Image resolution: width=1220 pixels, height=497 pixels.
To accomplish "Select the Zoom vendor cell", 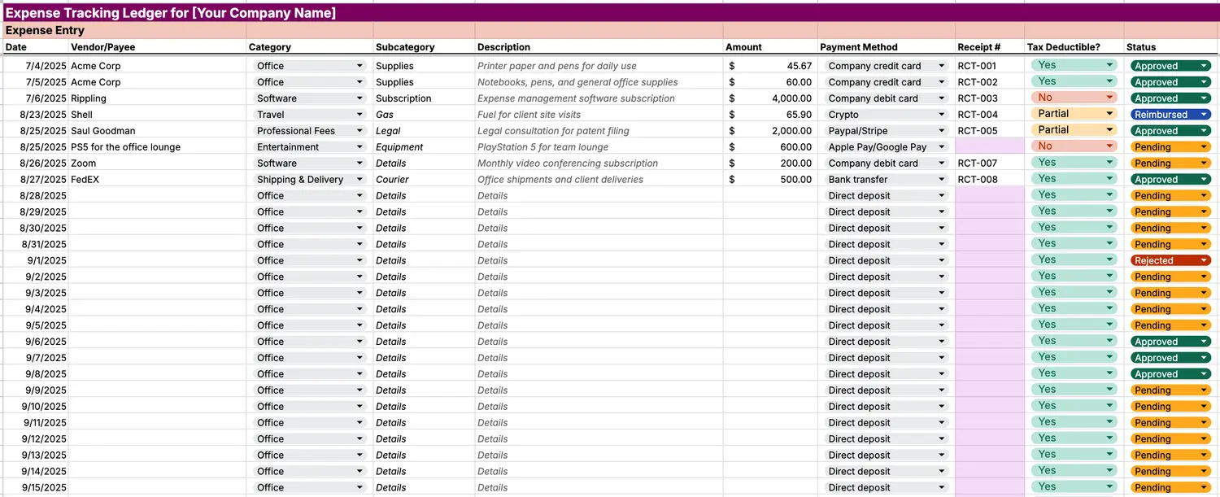I will [x=158, y=163].
